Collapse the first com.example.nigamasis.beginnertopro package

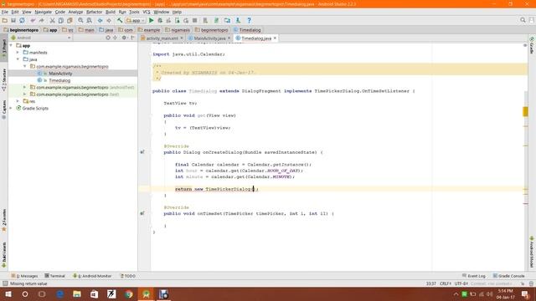pos(25,66)
